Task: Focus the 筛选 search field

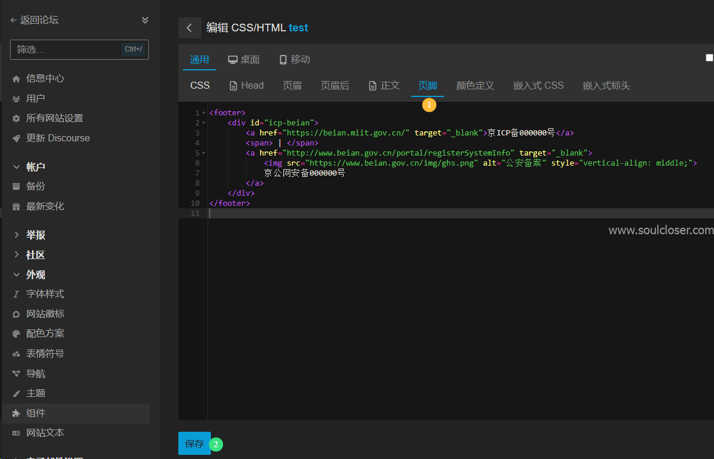Action: point(79,50)
